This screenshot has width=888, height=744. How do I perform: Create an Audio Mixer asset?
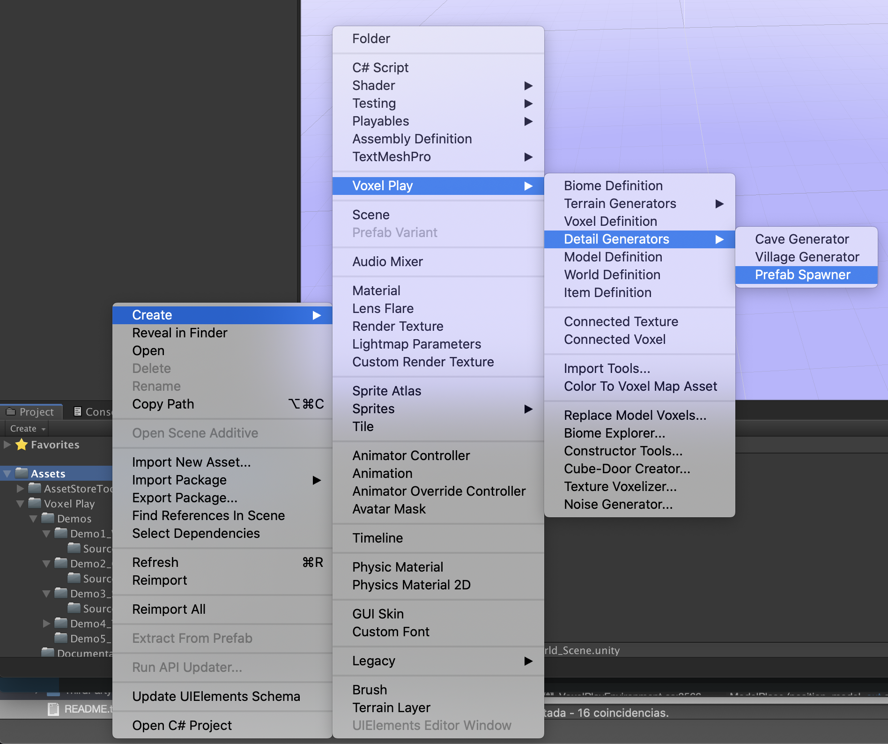pos(438,262)
